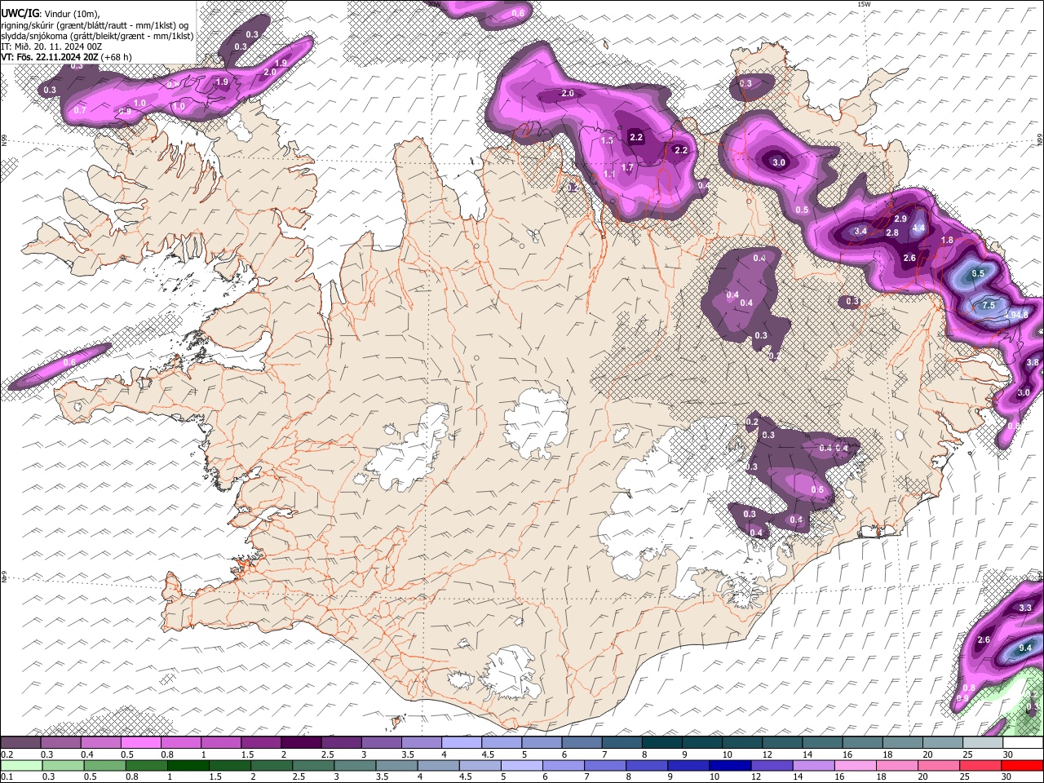The width and height of the screenshot is (1044, 783).
Task: Click the rigning/skúrir legend description line
Action: [95, 24]
